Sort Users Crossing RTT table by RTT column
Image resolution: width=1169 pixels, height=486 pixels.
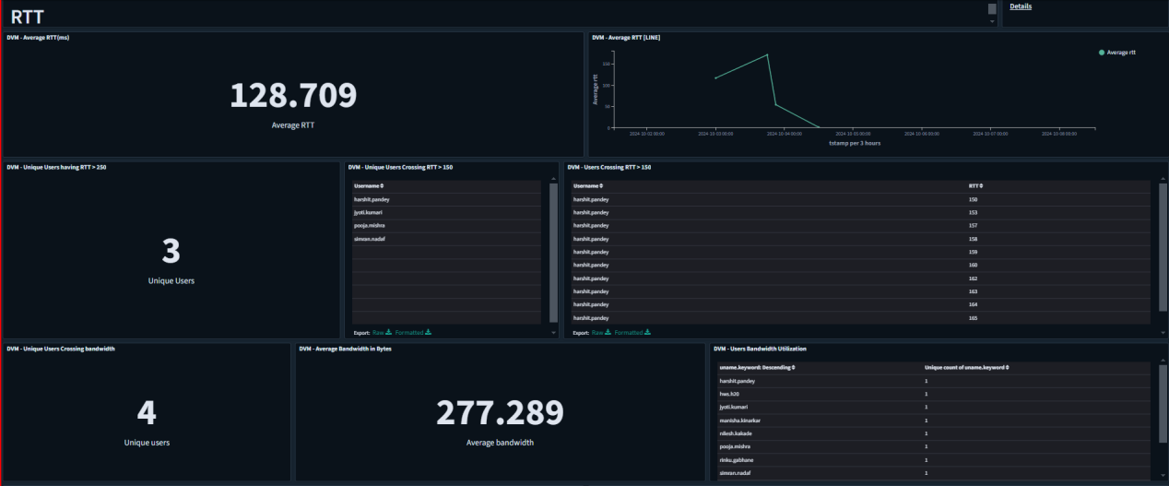tap(974, 186)
